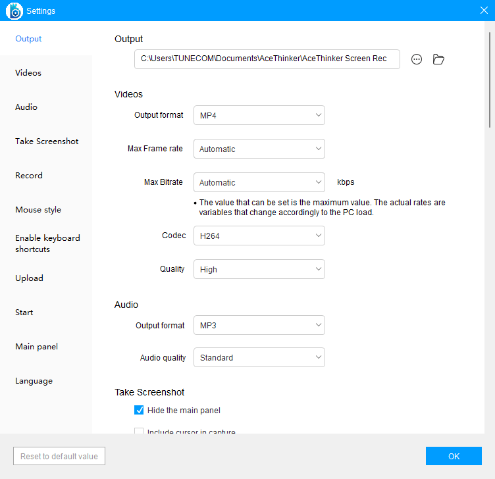Go to Mouse style settings

tap(38, 210)
